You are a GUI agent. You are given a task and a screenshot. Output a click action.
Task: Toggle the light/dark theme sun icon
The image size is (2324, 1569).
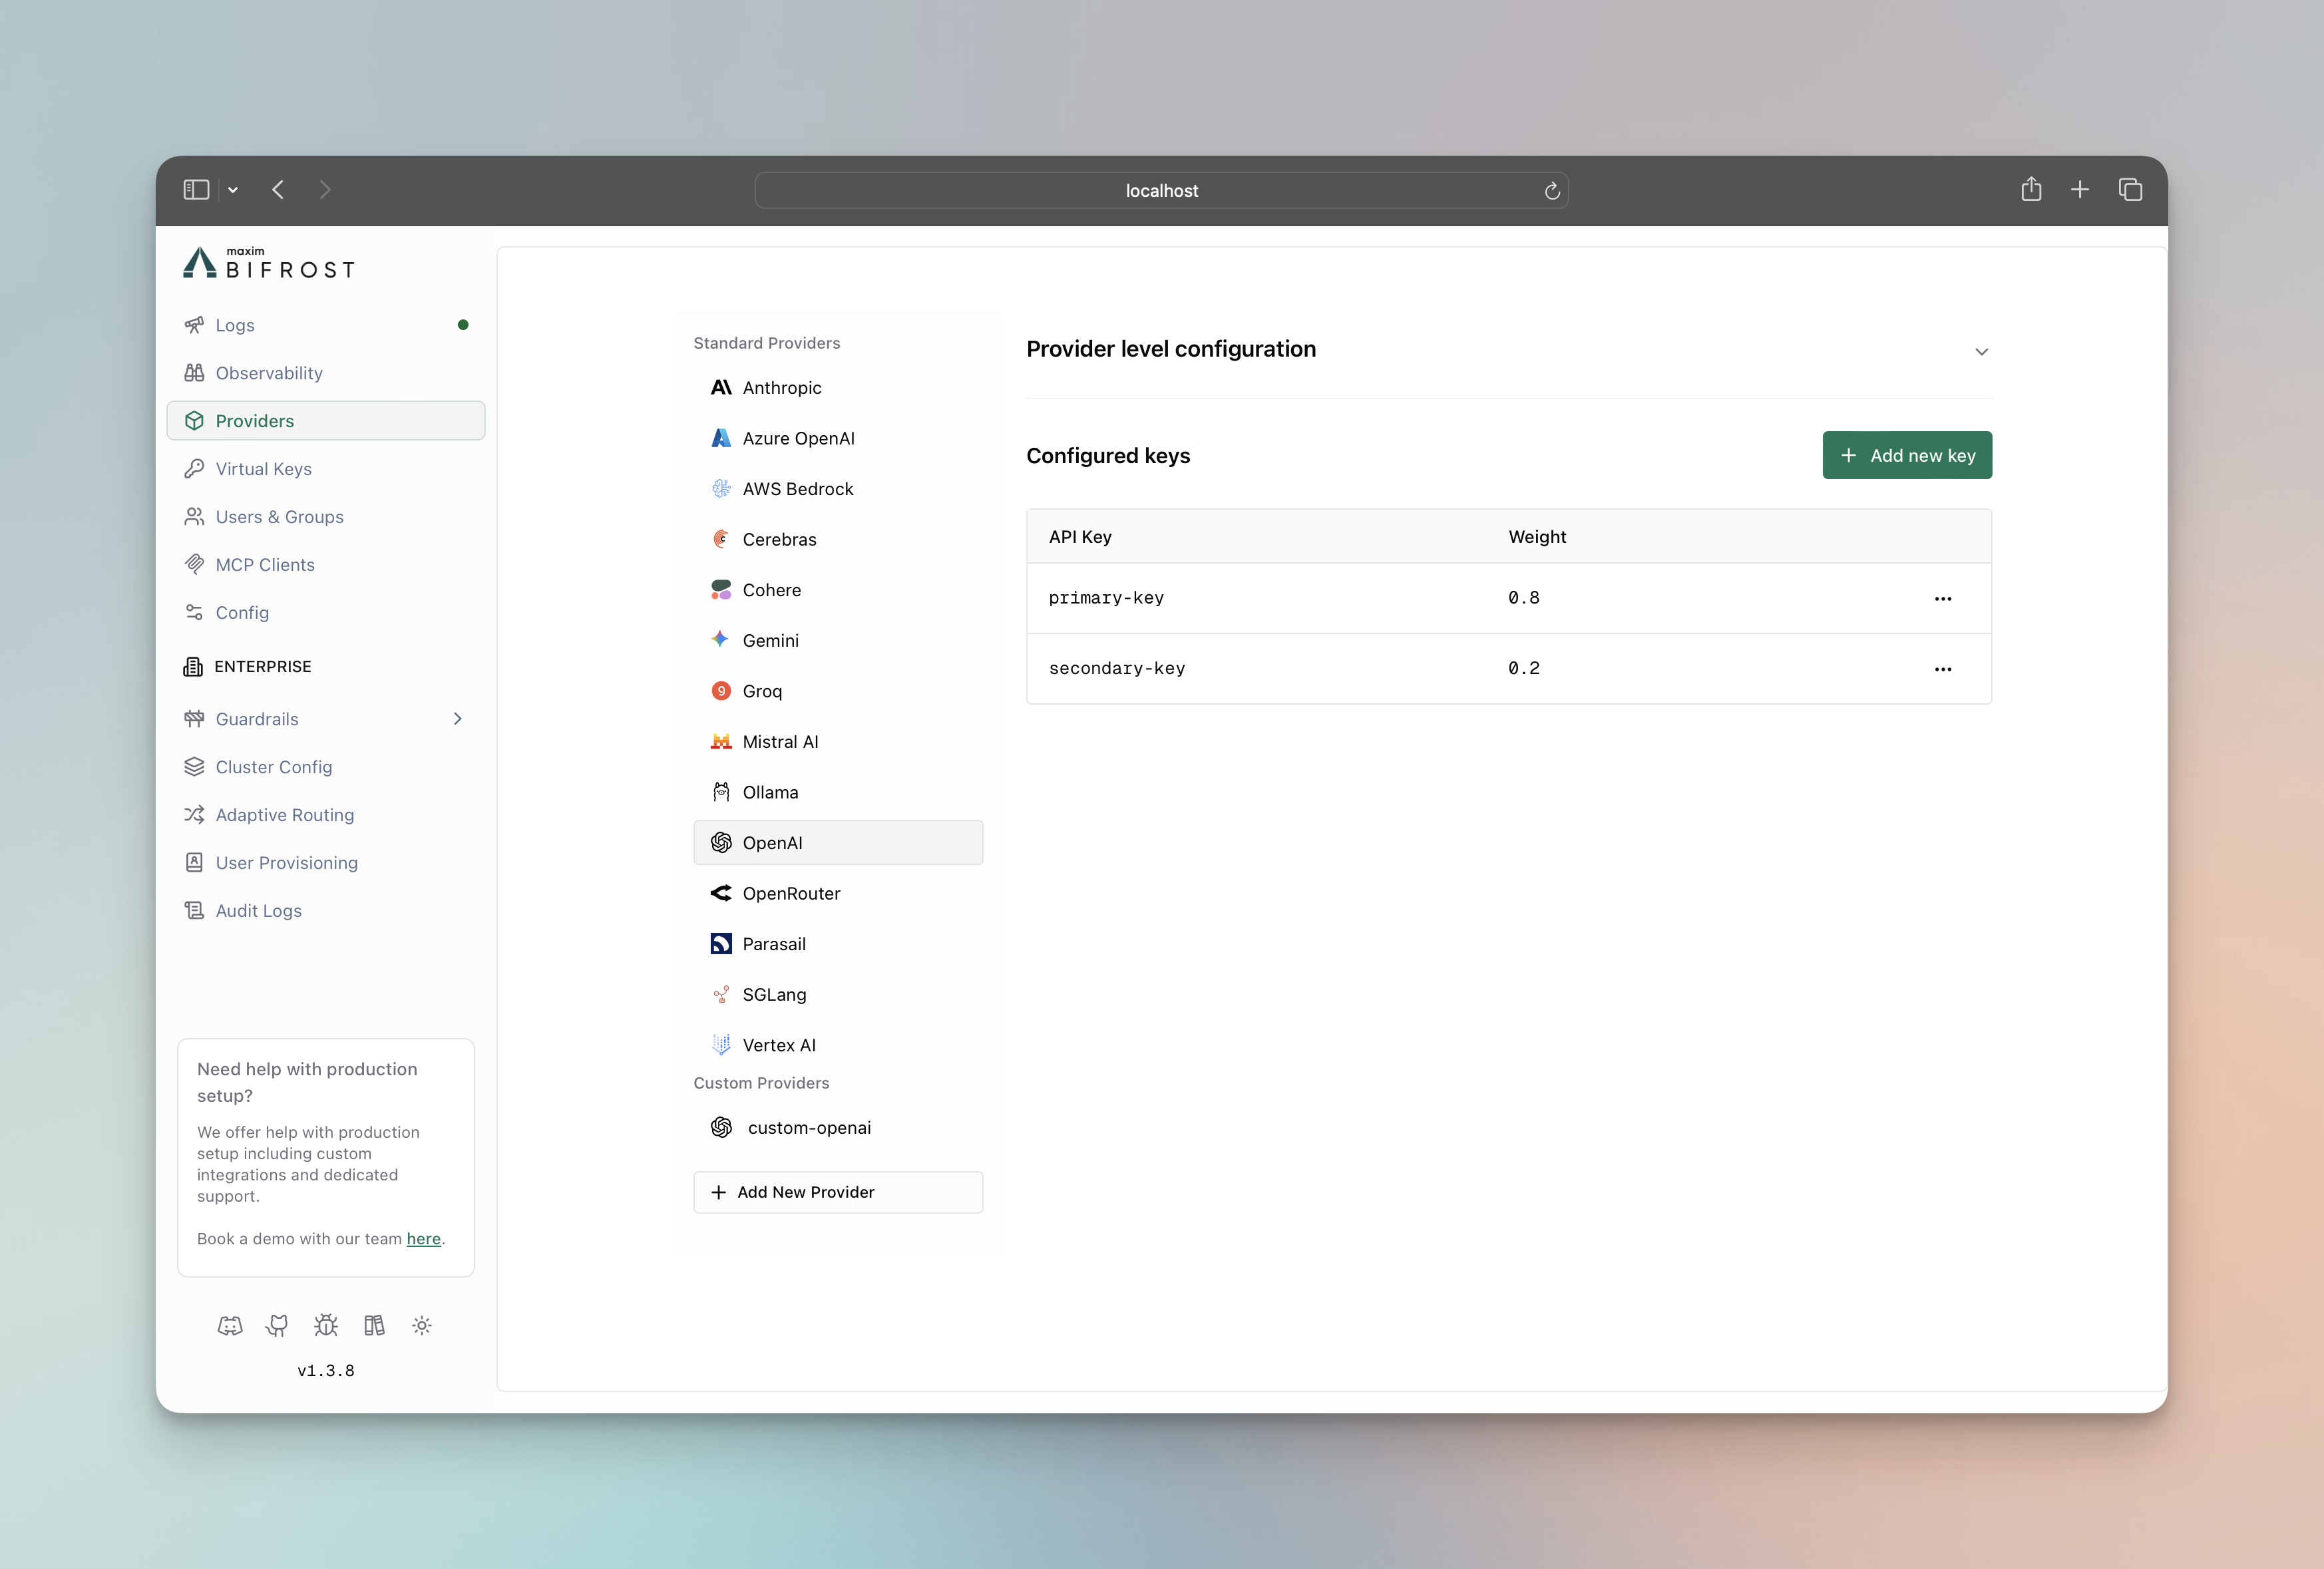pyautogui.click(x=421, y=1325)
